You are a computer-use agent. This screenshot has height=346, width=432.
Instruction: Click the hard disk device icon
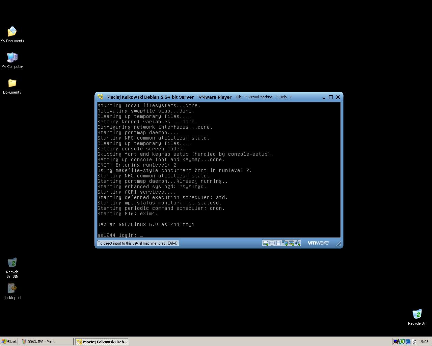265,243
